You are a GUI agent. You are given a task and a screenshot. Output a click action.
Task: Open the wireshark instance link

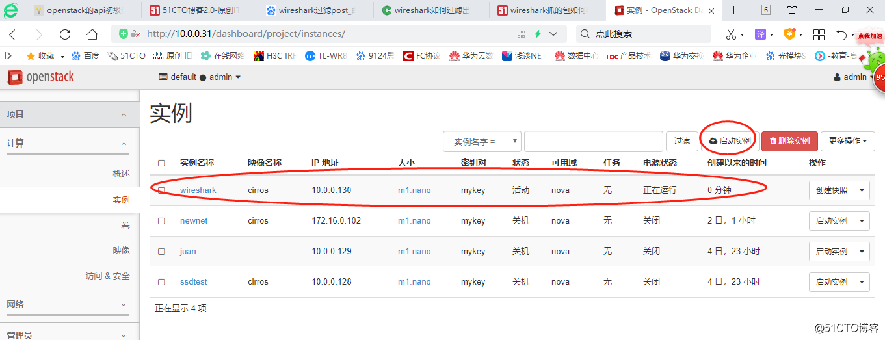[198, 190]
